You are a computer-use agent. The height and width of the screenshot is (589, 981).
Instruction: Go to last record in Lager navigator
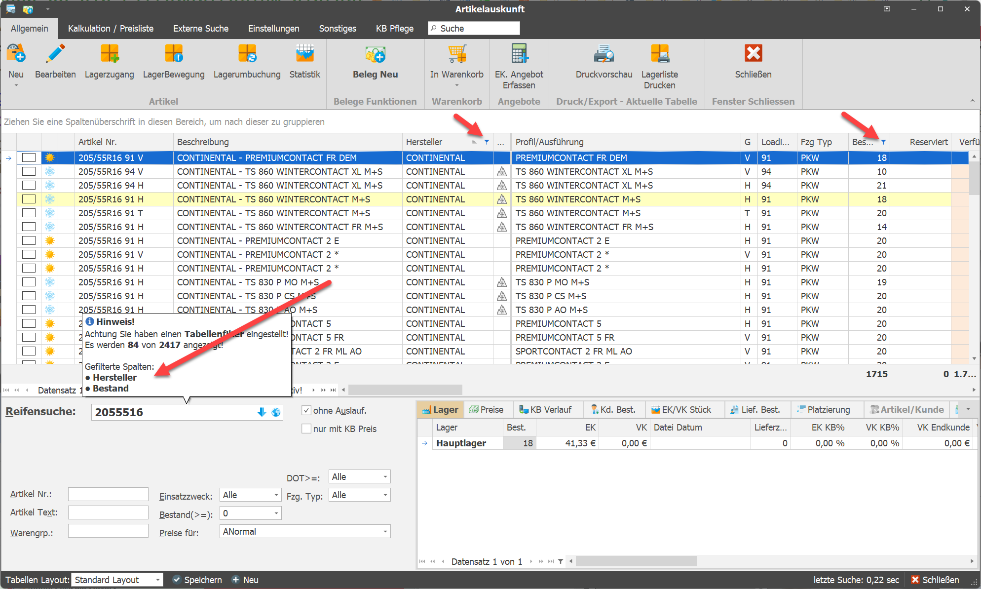tap(551, 561)
